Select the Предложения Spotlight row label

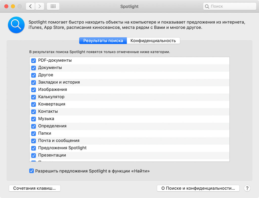[x=62, y=148]
